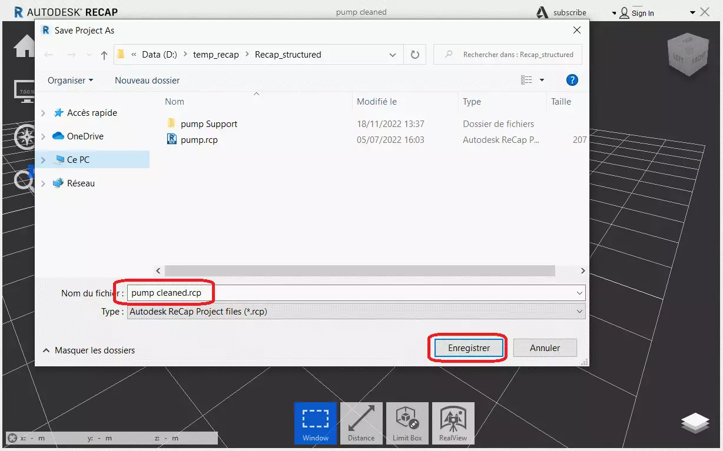The height and width of the screenshot is (451, 723).
Task: Open the help button in dialog
Action: [x=572, y=81]
